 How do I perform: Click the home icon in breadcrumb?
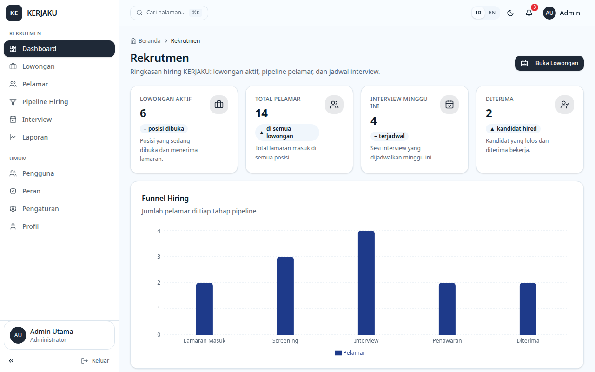[x=133, y=41]
